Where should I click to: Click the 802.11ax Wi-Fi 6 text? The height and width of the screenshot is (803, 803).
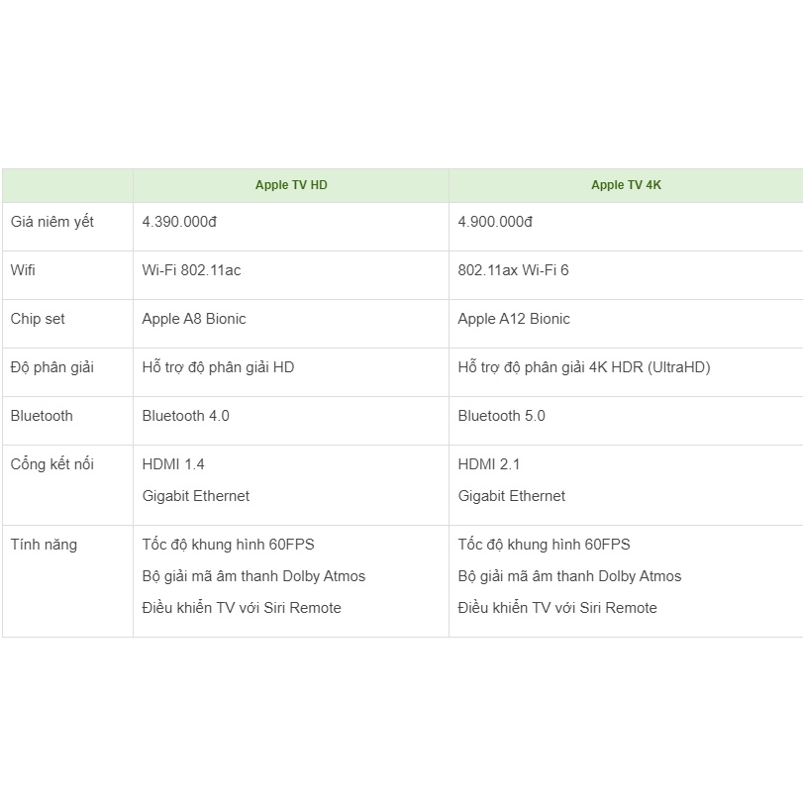coord(513,270)
